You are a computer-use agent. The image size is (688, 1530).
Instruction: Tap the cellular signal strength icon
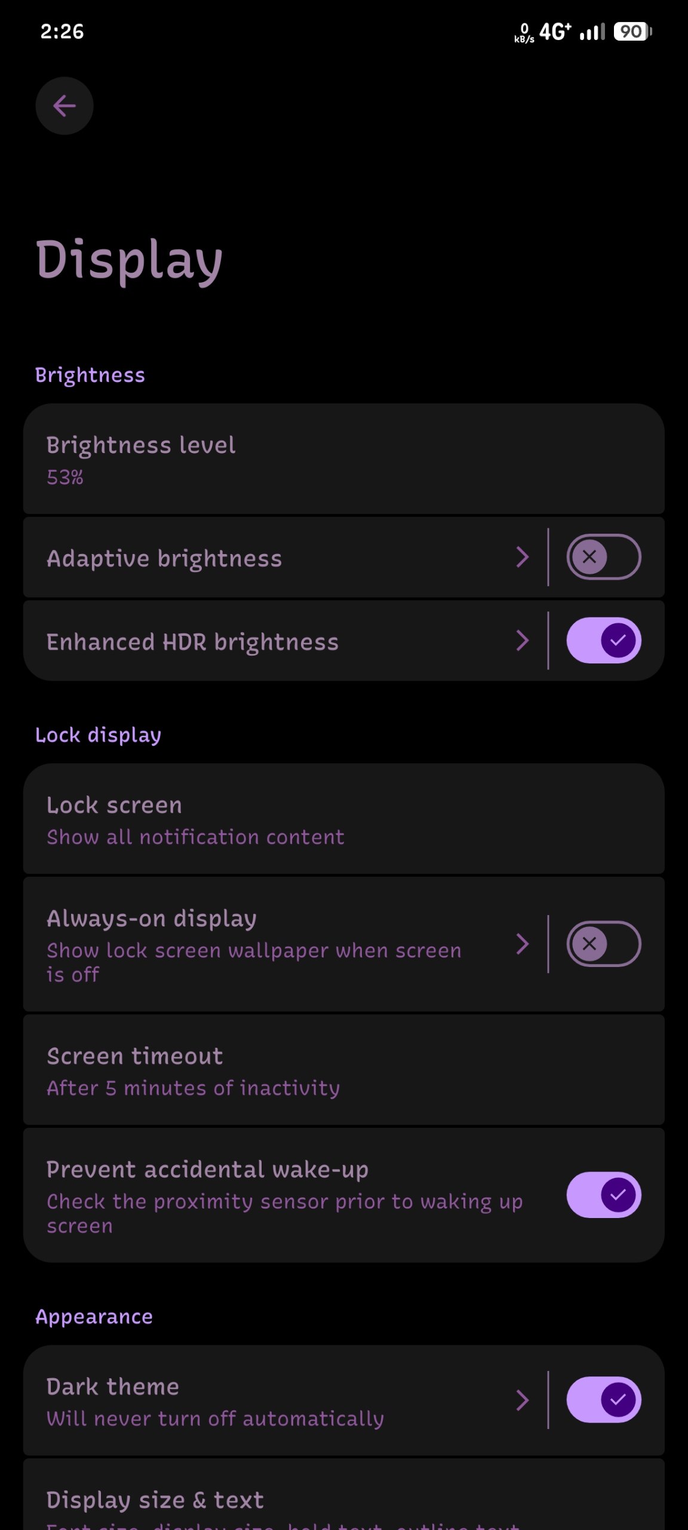(592, 31)
